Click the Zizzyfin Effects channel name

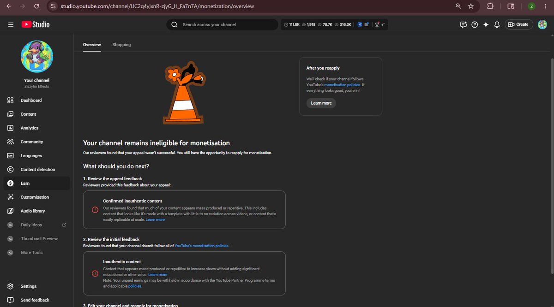(37, 87)
